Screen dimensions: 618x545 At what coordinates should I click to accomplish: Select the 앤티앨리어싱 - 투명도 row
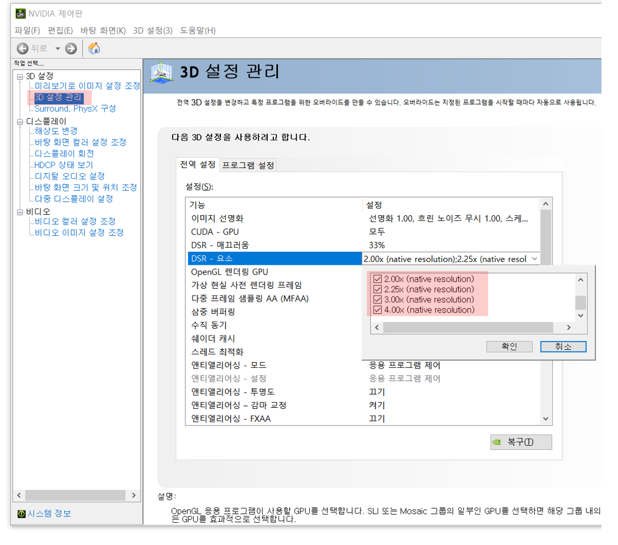(363, 392)
